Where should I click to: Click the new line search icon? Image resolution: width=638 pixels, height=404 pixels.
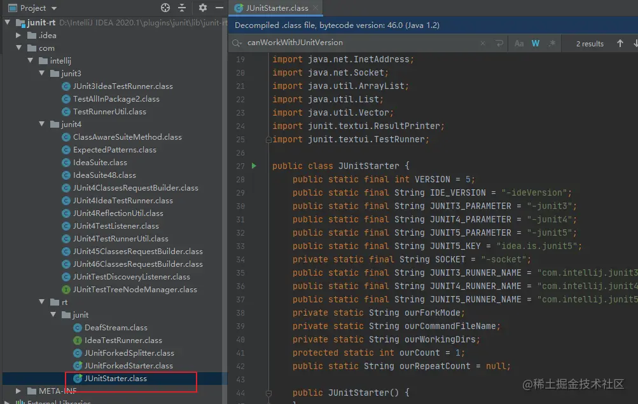(x=499, y=43)
